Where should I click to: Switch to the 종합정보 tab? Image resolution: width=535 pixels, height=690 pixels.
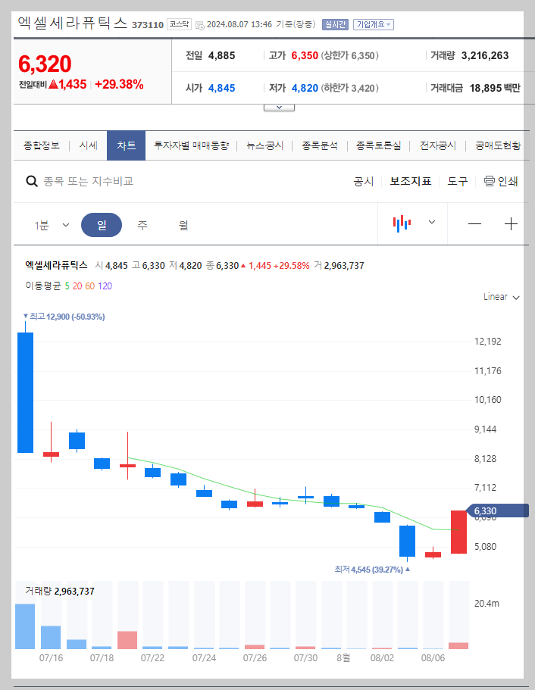42,145
